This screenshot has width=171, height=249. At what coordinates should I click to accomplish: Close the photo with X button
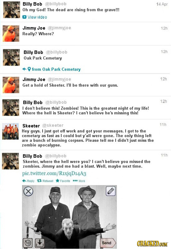pos(28,191)
